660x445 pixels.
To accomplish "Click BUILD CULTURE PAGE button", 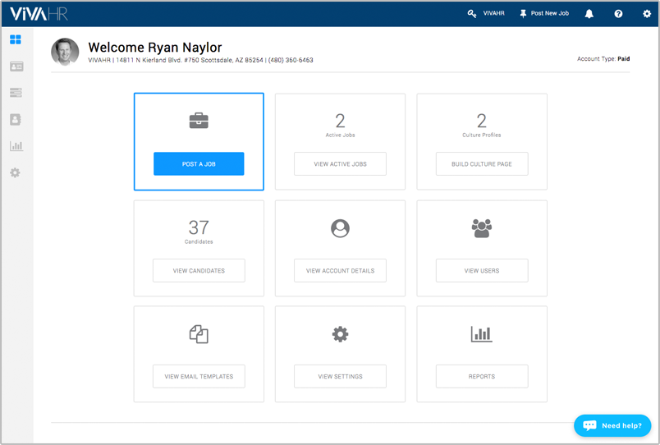I will [482, 163].
